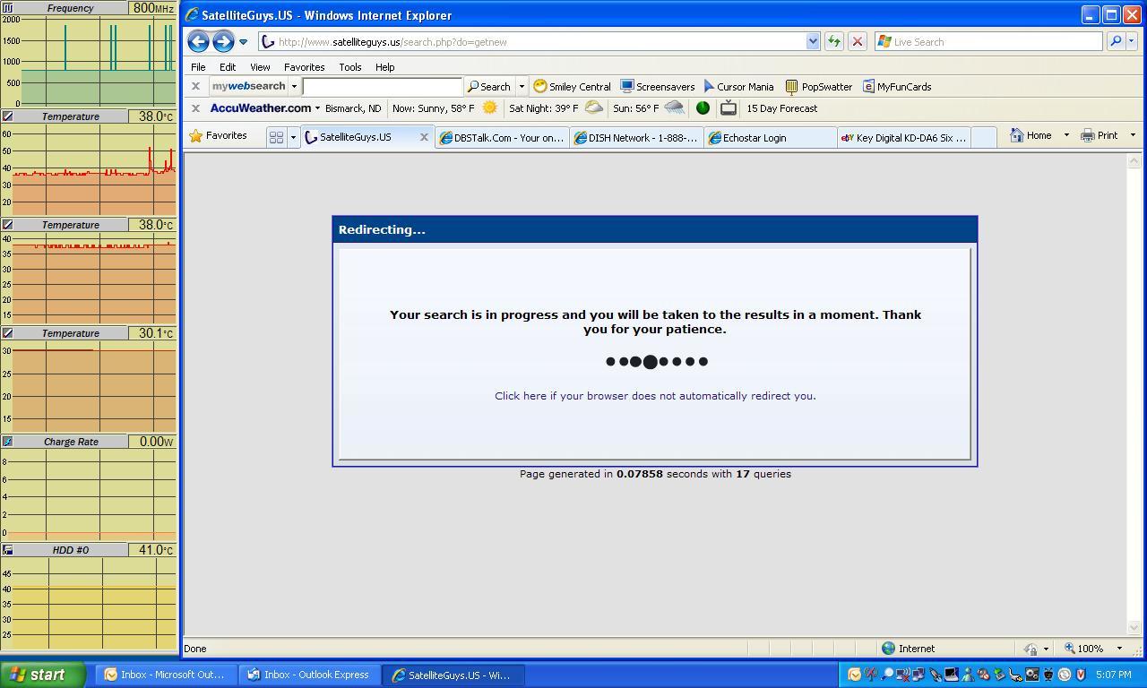Open the Quick Tabs grid button
The height and width of the screenshot is (688, 1147).
(276, 137)
